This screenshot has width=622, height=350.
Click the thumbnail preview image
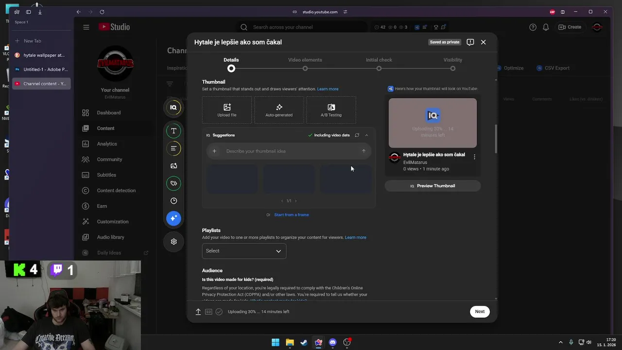432,123
